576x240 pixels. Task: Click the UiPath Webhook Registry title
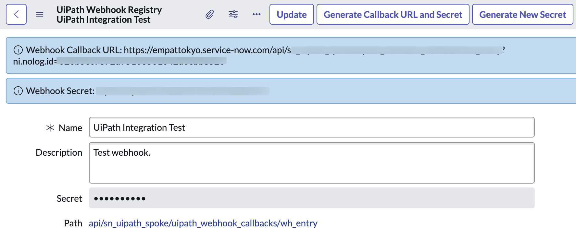click(x=109, y=10)
